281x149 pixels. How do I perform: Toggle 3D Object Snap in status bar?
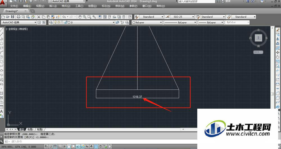click(x=73, y=146)
